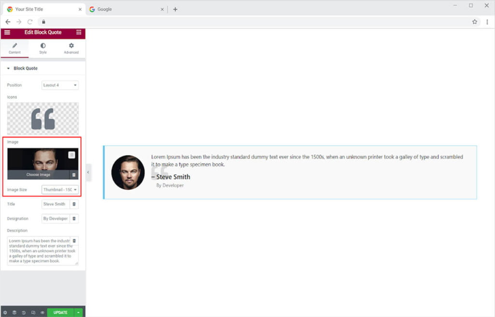This screenshot has height=317, width=495.
Task: Switch to the Advanced tab
Action: point(71,48)
